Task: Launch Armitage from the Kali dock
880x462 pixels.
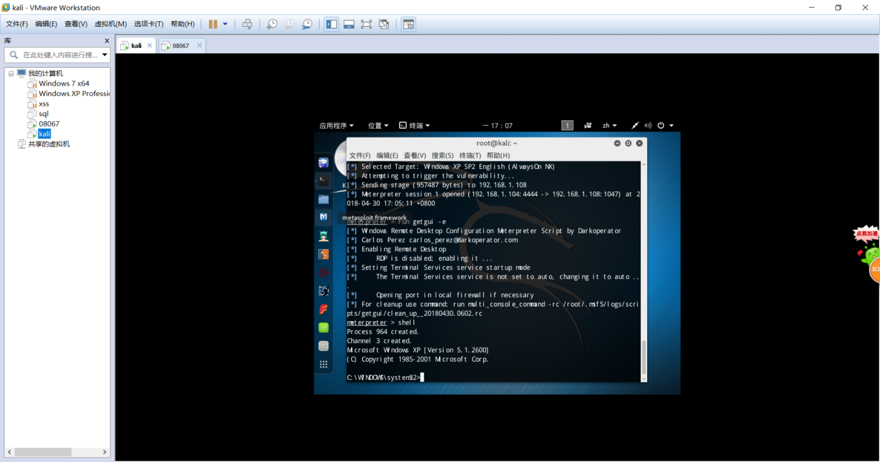Action: 323,236
